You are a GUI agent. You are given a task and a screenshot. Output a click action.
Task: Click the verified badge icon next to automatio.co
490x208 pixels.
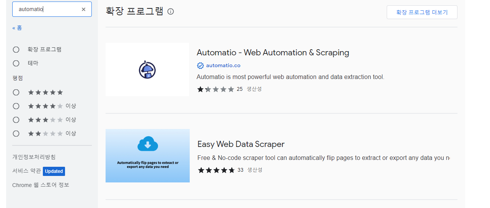[x=200, y=66]
